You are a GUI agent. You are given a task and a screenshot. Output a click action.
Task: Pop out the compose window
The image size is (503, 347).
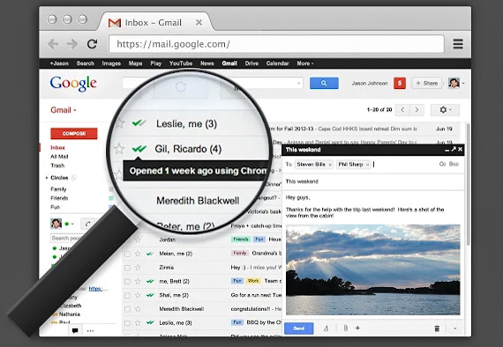click(454, 149)
